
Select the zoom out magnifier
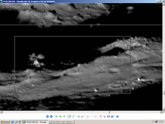coord(73,117)
